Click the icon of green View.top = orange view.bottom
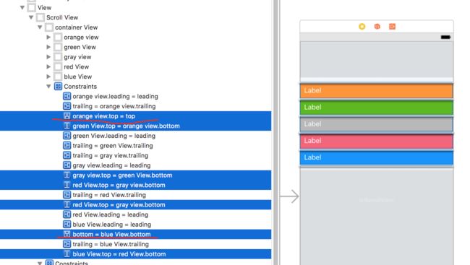 coord(67,126)
